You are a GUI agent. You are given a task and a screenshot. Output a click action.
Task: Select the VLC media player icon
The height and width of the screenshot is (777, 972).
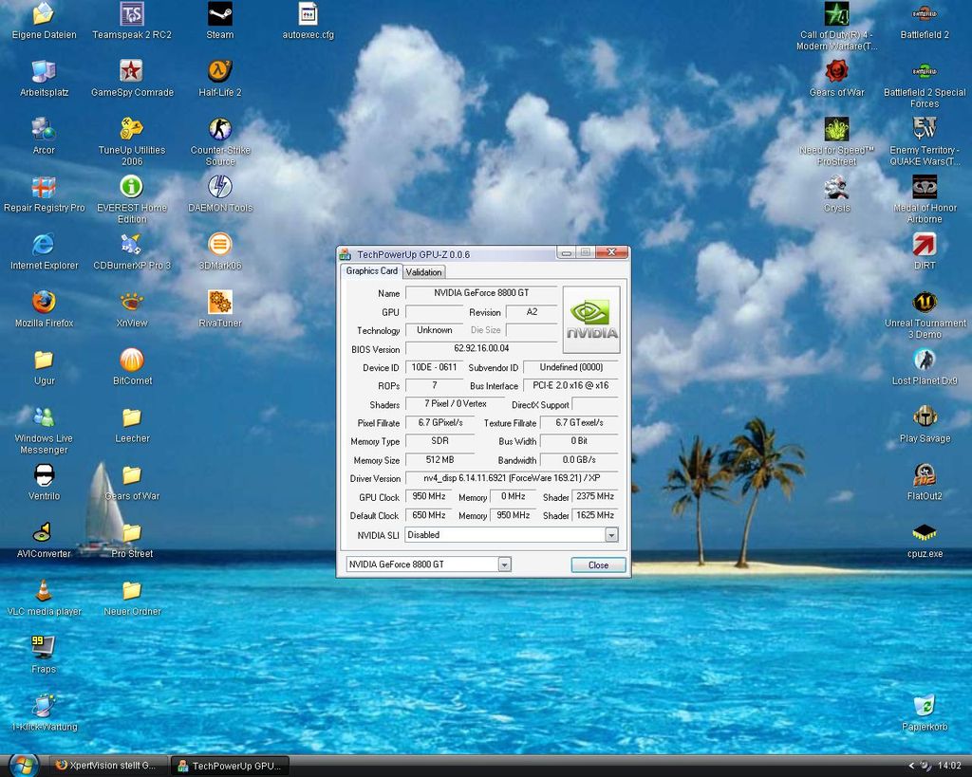(x=44, y=590)
